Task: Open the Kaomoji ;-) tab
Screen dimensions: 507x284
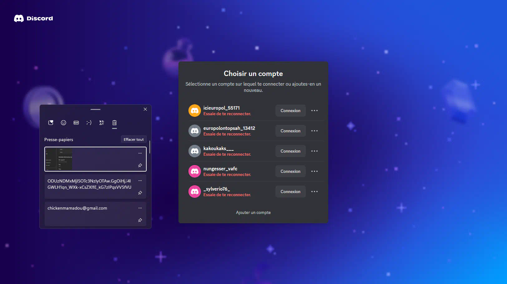Action: coord(89,123)
